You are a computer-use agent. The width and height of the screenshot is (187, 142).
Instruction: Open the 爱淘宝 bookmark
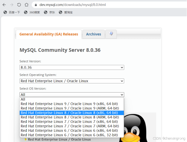point(66,12)
